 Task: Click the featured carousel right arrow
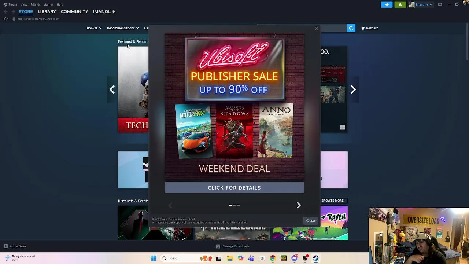(x=353, y=89)
